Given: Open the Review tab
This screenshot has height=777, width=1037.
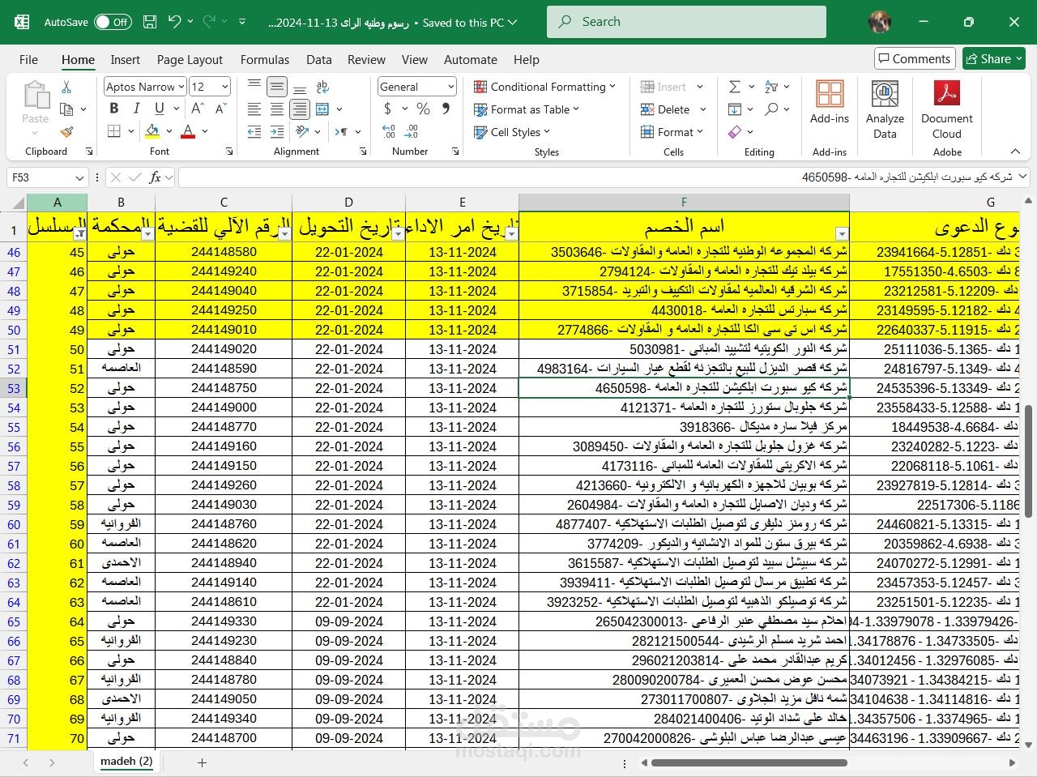Looking at the screenshot, I should [x=366, y=59].
